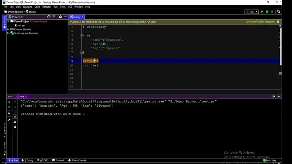Click the print(a) line in editor
The width and height of the screenshot is (292, 164).
(90, 65)
